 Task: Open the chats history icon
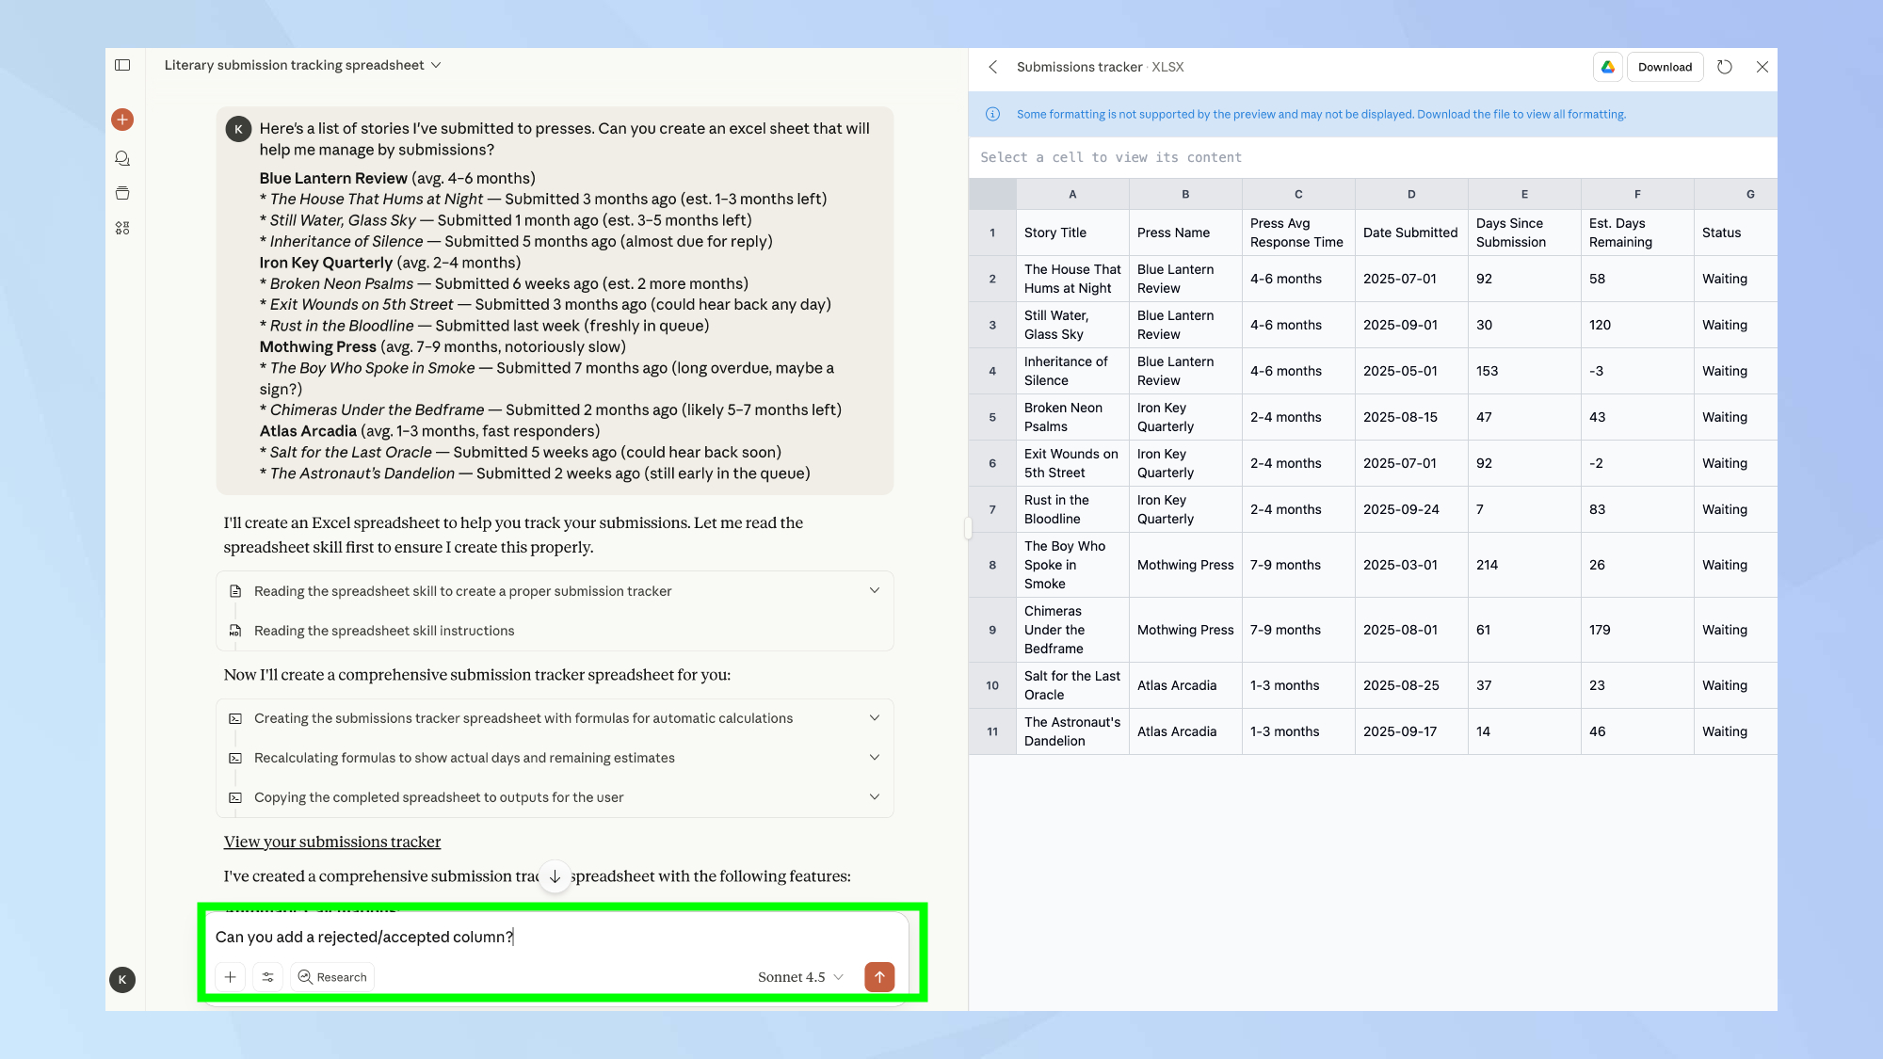tap(122, 158)
